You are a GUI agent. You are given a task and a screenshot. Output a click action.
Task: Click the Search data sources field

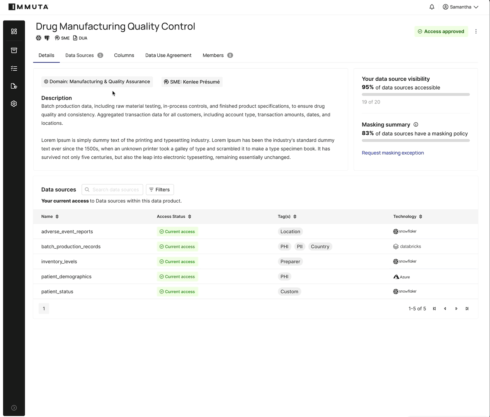[x=115, y=190]
